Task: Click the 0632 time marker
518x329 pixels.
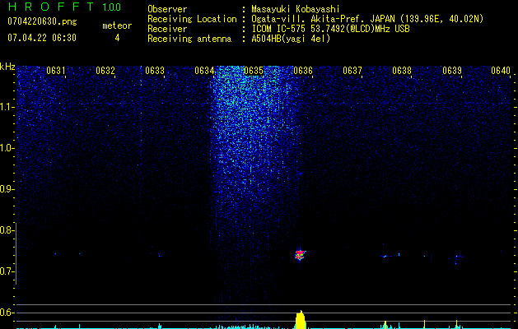Action: tap(105, 71)
